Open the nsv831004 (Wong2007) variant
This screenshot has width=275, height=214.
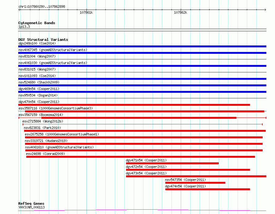tap(37, 56)
